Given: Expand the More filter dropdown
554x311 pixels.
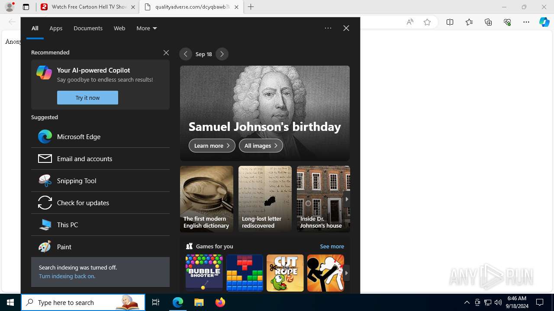Looking at the screenshot, I should click(x=147, y=28).
